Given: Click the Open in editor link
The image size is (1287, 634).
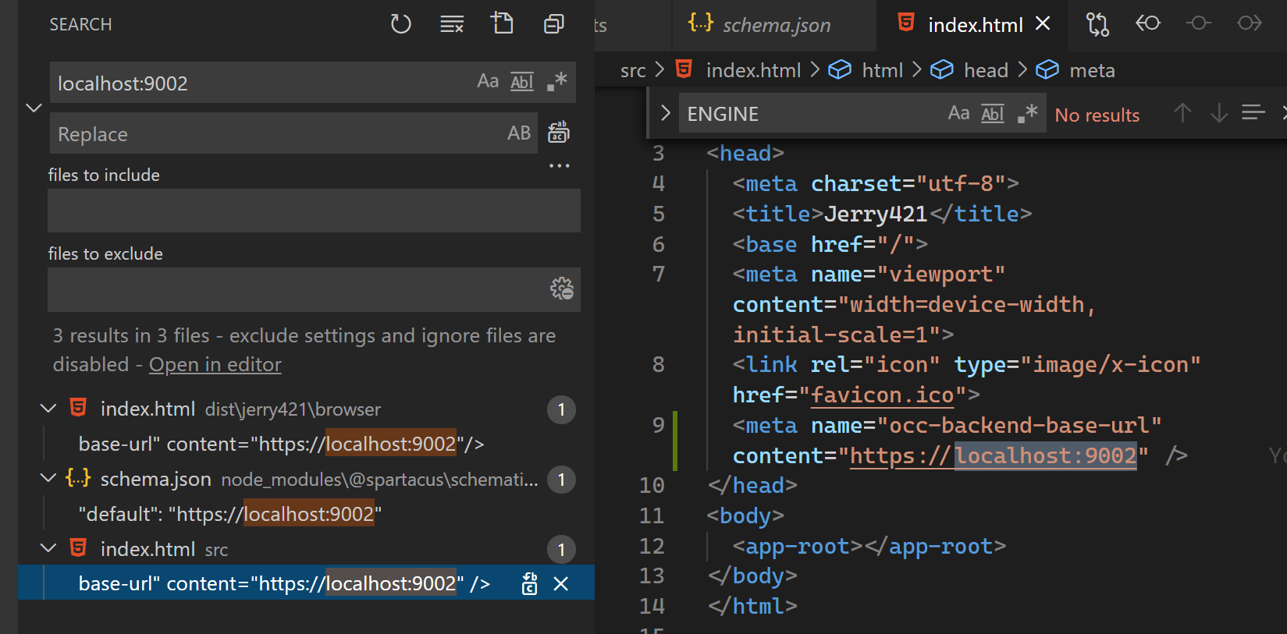Looking at the screenshot, I should (x=215, y=365).
